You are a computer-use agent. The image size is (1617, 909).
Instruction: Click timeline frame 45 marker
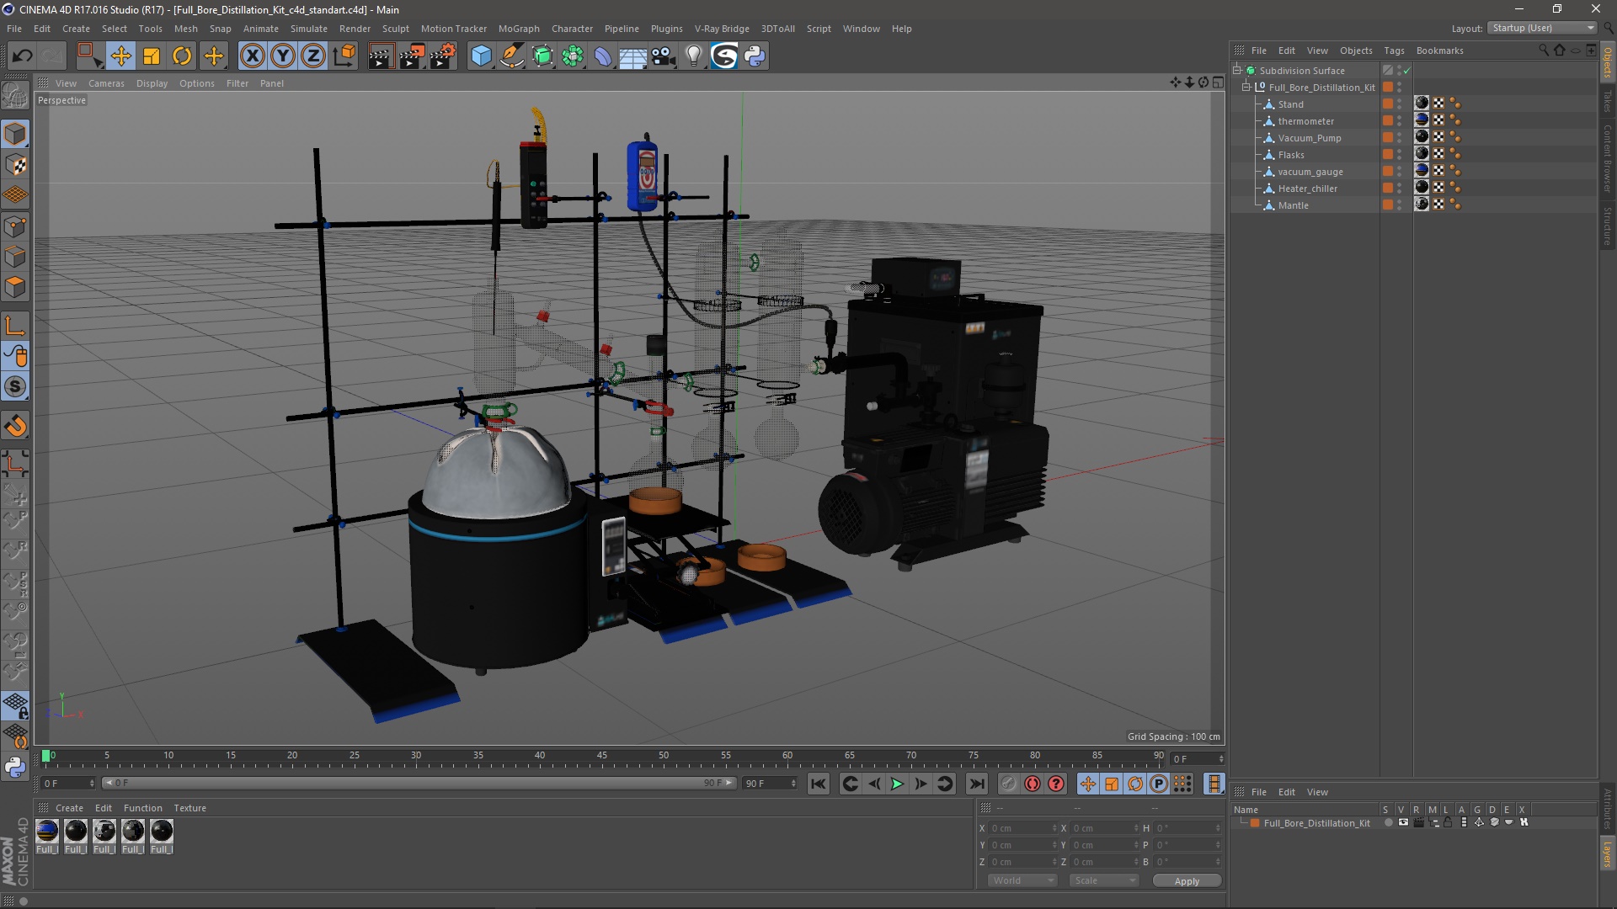click(x=601, y=757)
